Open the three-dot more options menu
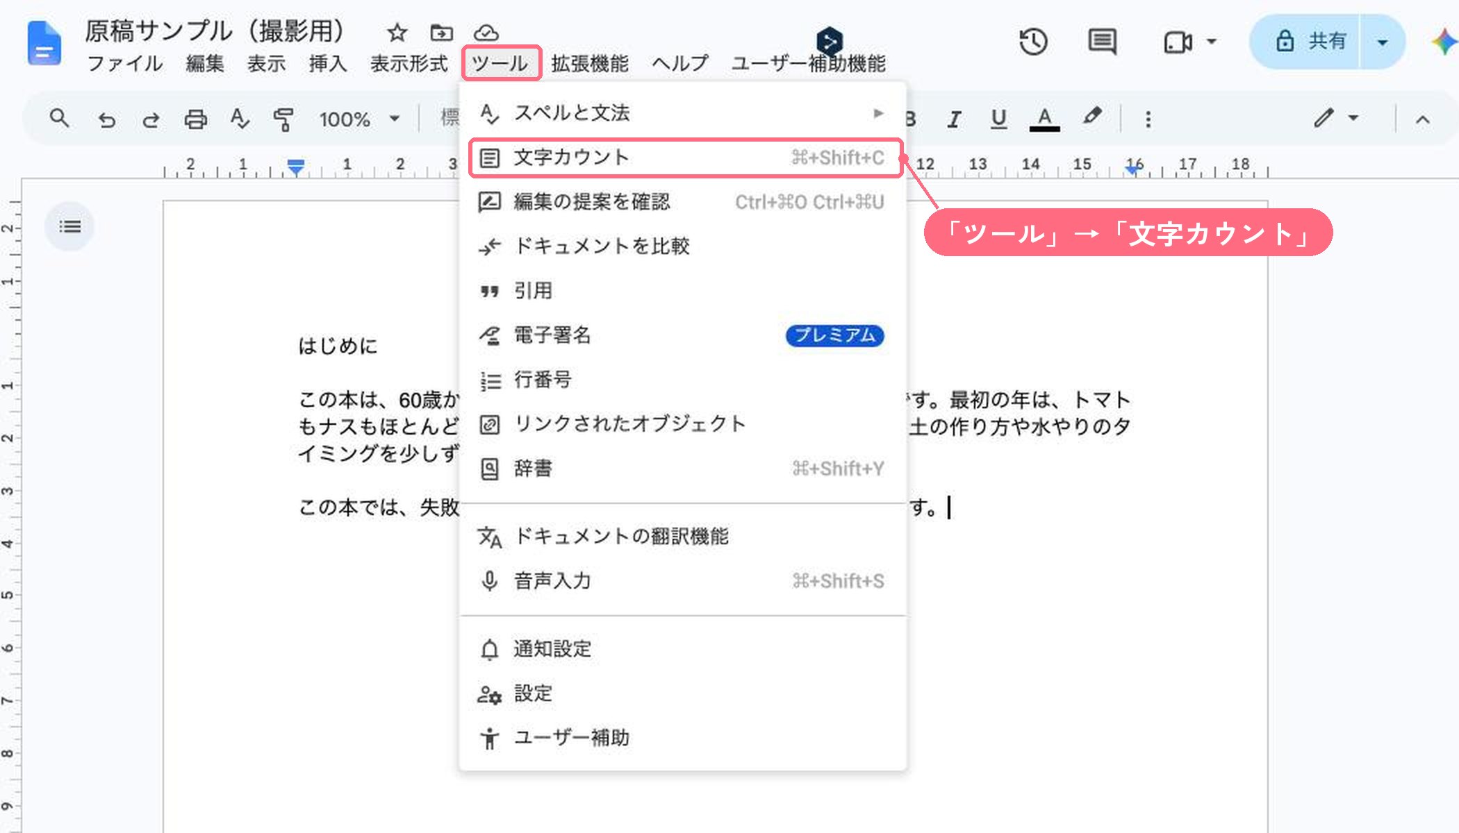The height and width of the screenshot is (833, 1459). click(1148, 119)
